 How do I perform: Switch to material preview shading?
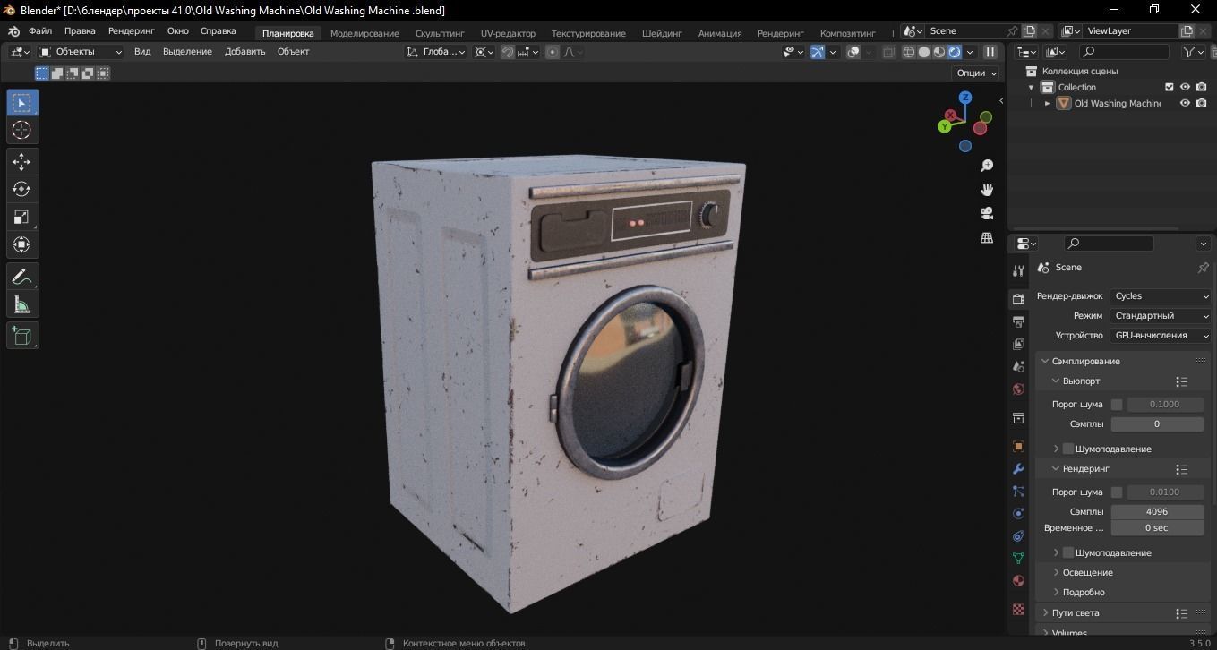(x=939, y=52)
